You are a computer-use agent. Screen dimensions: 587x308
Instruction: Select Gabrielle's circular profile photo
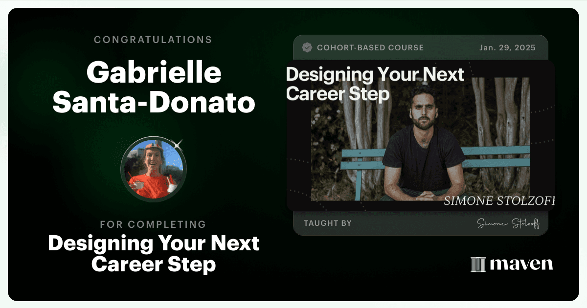[x=154, y=170]
